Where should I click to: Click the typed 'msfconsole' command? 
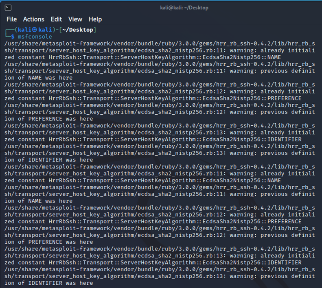(35, 37)
